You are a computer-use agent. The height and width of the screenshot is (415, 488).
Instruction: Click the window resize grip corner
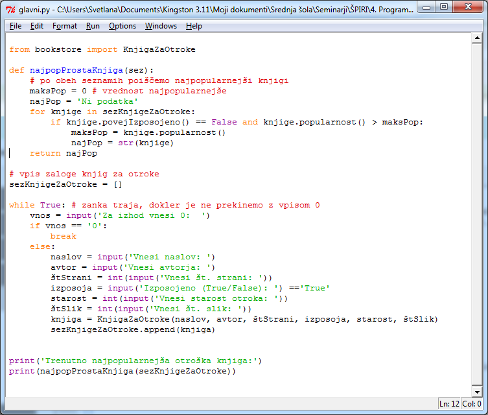(x=483, y=410)
